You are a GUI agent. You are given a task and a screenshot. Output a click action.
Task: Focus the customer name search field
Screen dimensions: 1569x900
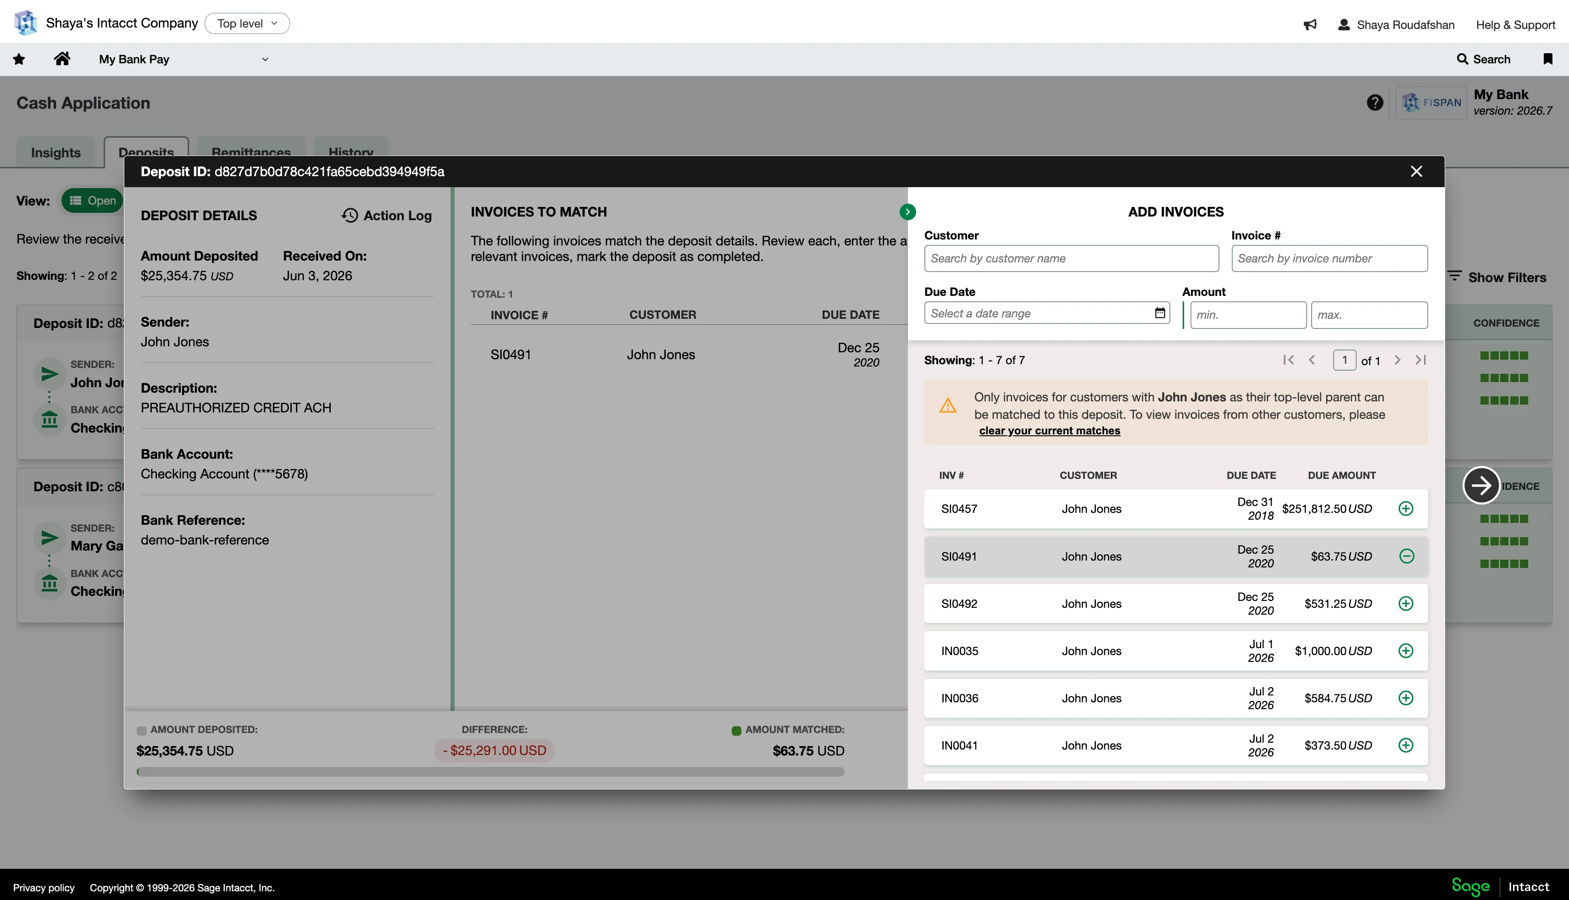[1071, 258]
